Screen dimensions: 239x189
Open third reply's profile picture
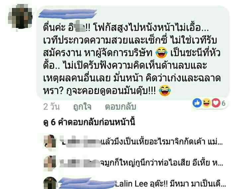[50, 183]
